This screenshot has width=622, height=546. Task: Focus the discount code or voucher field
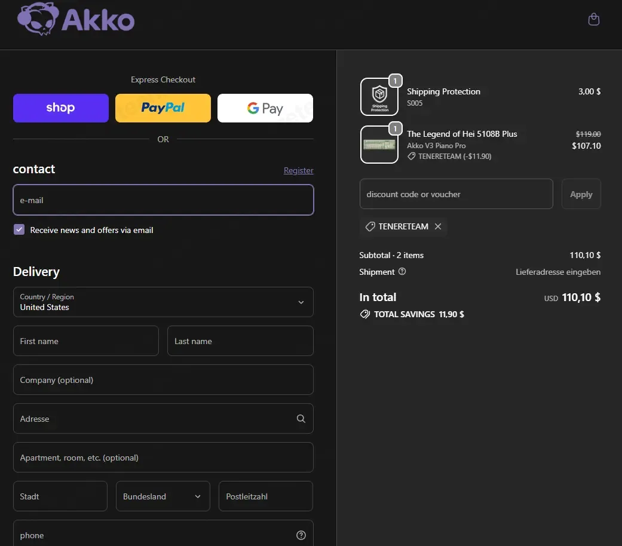coord(456,194)
